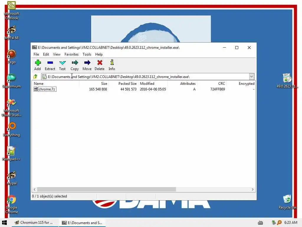Select the Mypal desktop icon
The height and width of the screenshot is (227, 302).
tap(12, 178)
